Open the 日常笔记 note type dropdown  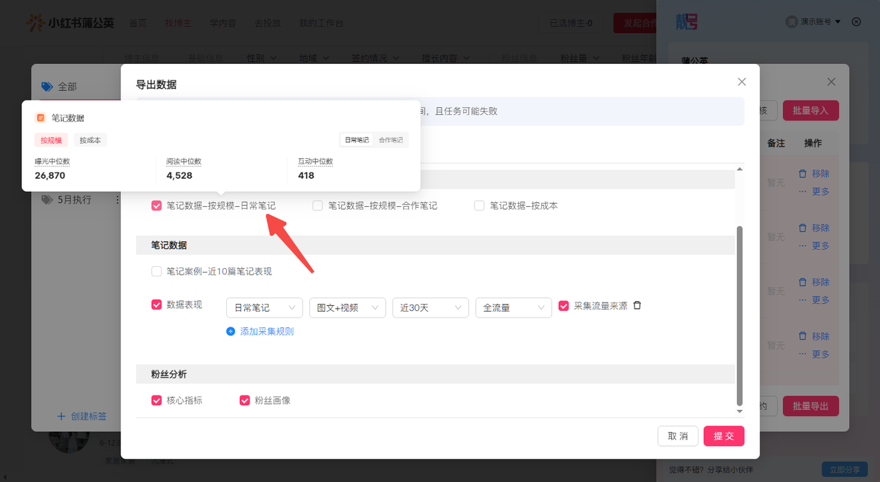pos(264,308)
